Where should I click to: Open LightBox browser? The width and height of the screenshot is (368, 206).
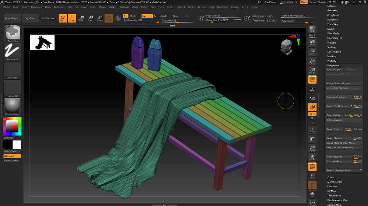tap(29, 18)
